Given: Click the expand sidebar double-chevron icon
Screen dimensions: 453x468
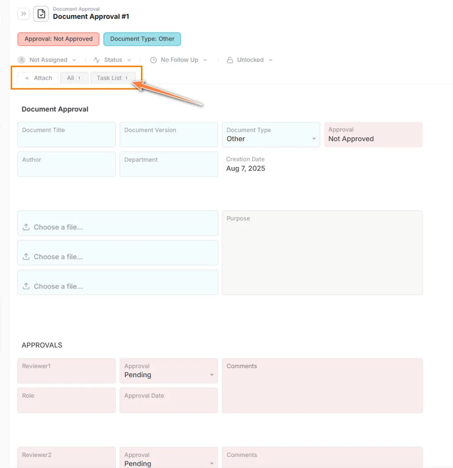Looking at the screenshot, I should click(x=23, y=14).
